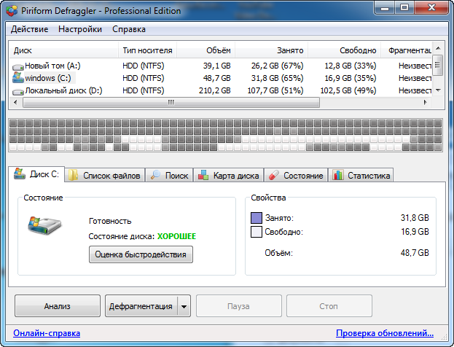Maximize the Defraggler window
454x347 pixels.
tap(404, 8)
